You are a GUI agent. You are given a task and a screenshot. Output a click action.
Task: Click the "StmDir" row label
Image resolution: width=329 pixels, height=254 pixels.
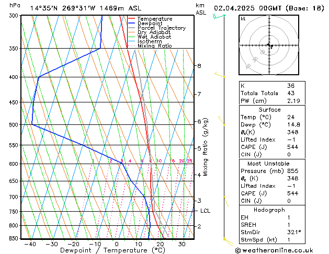click(250, 233)
